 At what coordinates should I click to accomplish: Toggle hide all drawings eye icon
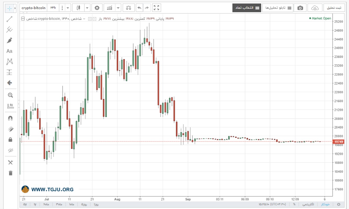click(x=10, y=150)
